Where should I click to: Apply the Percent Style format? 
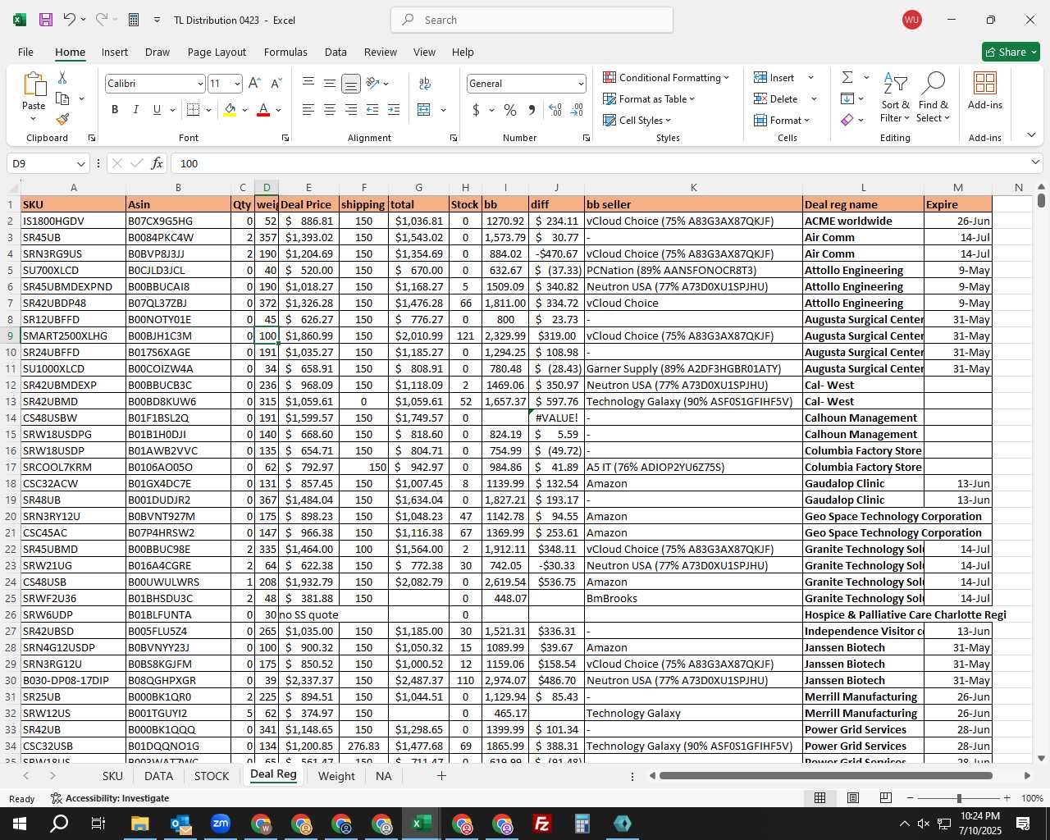(510, 110)
